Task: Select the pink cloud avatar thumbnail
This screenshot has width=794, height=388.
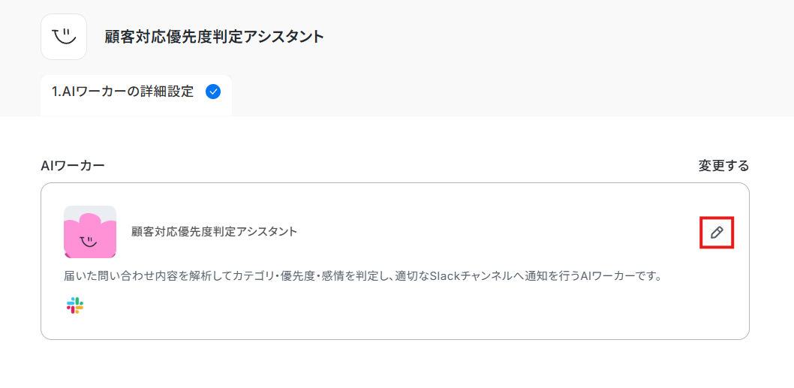Action: coord(90,231)
